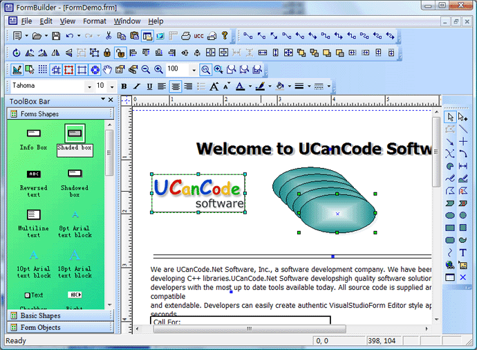Screen dimensions: 477x350
Task: Select the Pan hand tool
Action: [x=107, y=70]
